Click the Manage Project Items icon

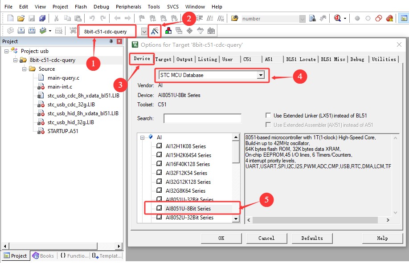tap(168, 31)
